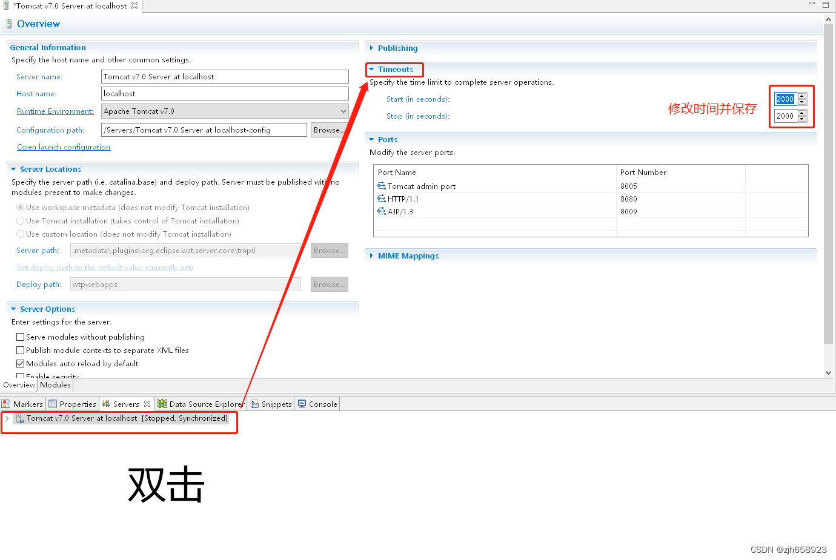
Task: Minimize the editor area
Action: (812, 4)
